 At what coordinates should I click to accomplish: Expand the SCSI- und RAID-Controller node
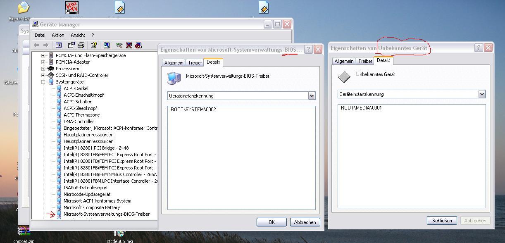(43, 75)
